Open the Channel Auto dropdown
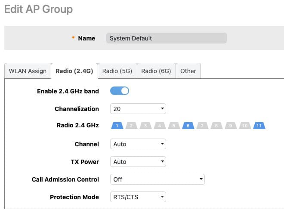 click(x=138, y=144)
